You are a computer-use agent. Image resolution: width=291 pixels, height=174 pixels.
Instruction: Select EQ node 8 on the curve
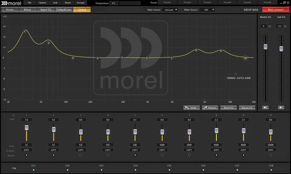pos(196,50)
